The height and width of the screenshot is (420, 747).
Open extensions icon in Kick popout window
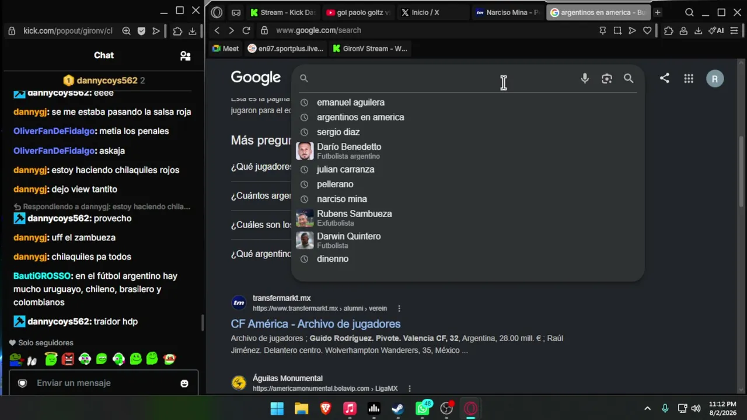pyautogui.click(x=177, y=31)
